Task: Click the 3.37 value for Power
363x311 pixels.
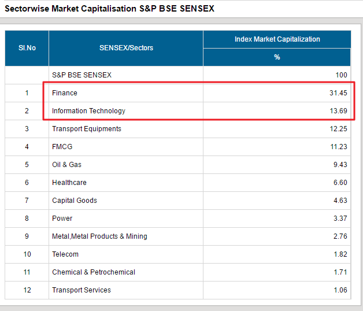Action: 340,219
